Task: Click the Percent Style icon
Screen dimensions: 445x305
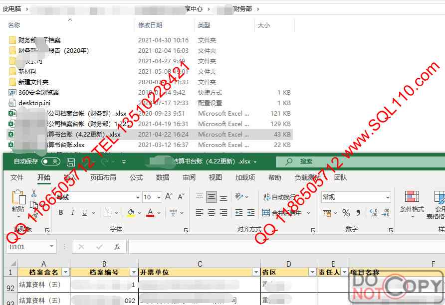Action: pyautogui.click(x=346, y=213)
